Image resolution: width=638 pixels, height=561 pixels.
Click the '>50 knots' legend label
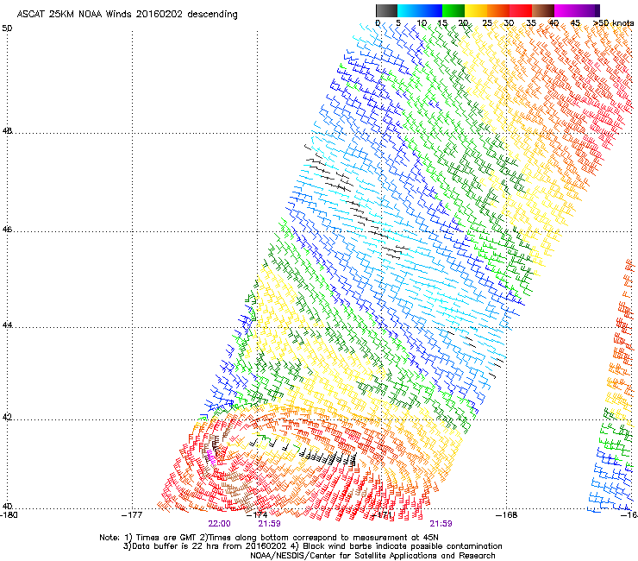(x=613, y=23)
